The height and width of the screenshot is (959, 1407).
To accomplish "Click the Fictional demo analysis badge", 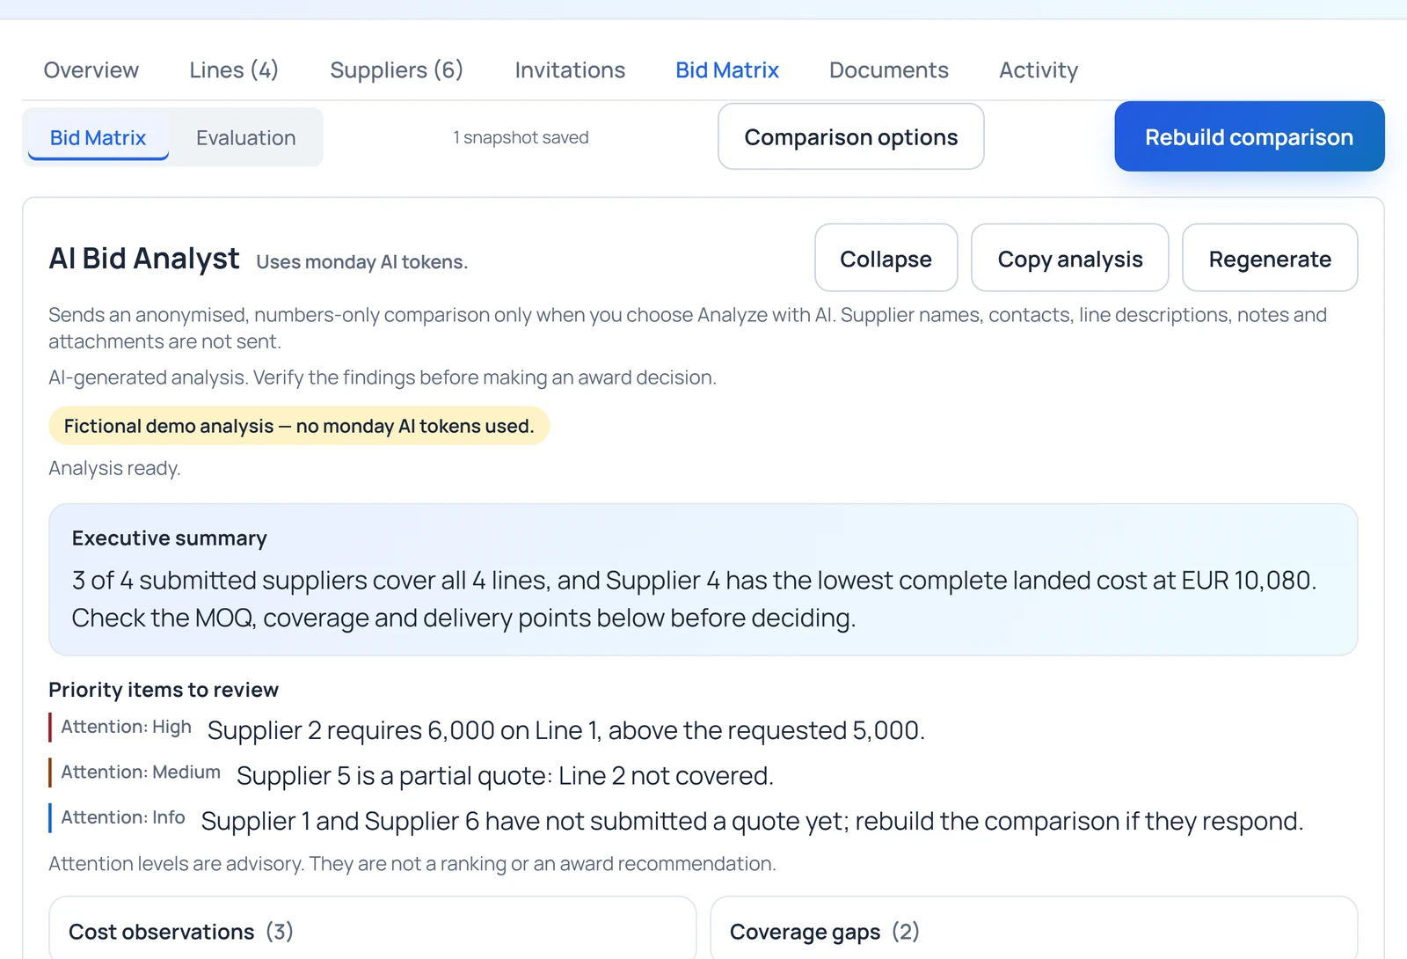I will 299,426.
